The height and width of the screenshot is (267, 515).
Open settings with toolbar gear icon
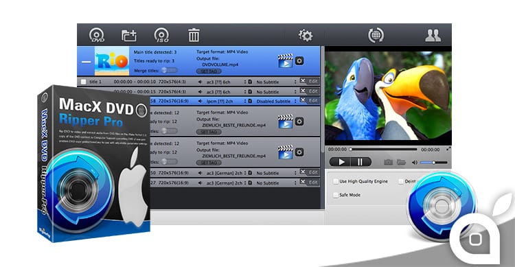[306, 35]
